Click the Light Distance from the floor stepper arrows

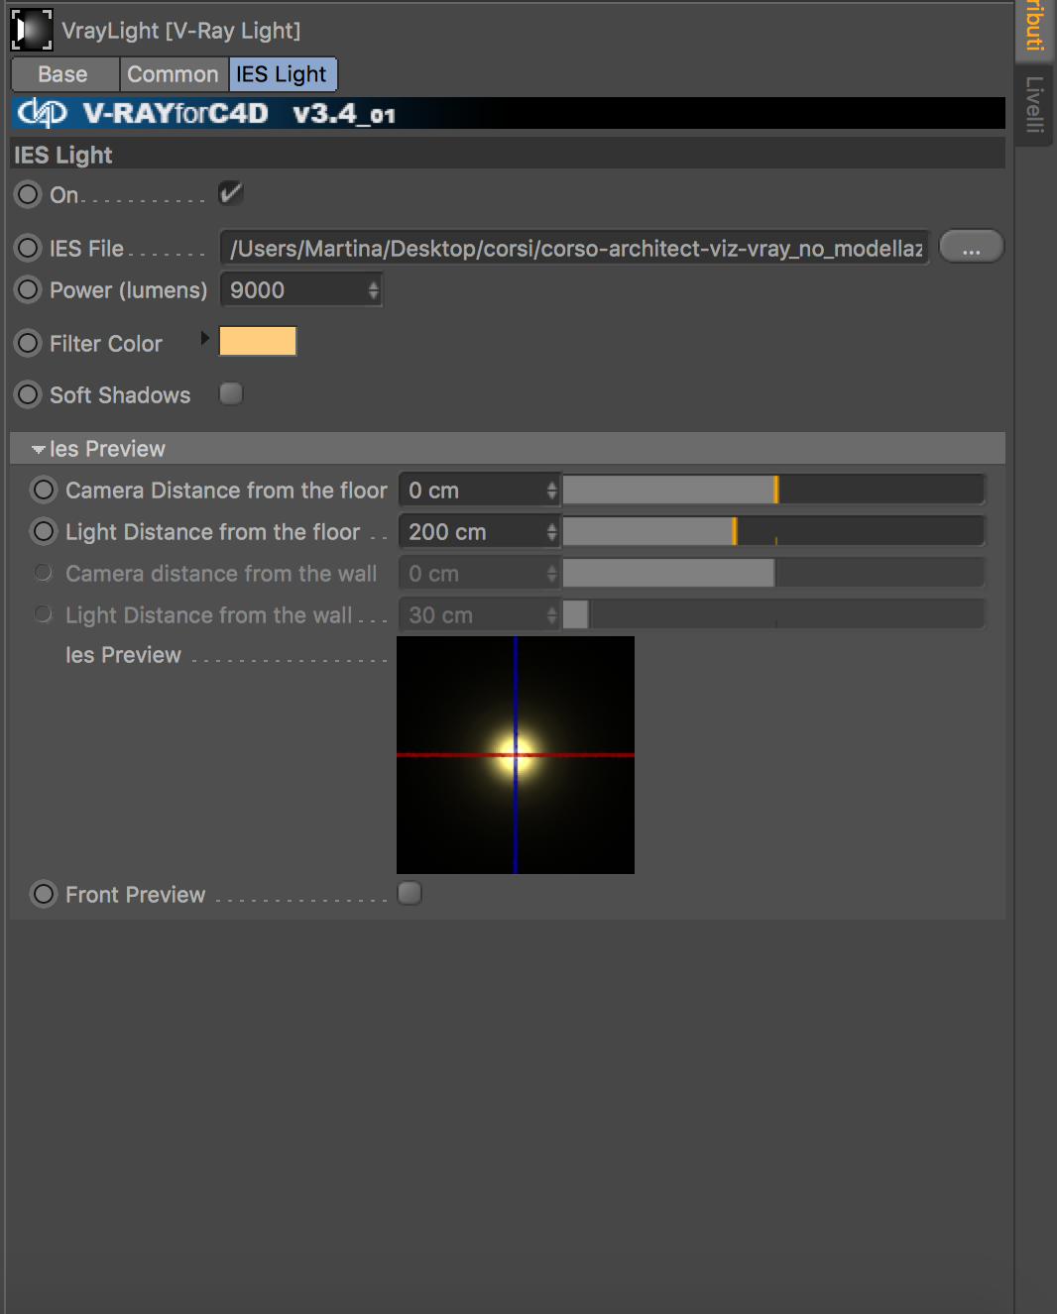(552, 532)
